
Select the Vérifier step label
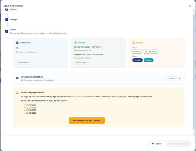[13, 30]
